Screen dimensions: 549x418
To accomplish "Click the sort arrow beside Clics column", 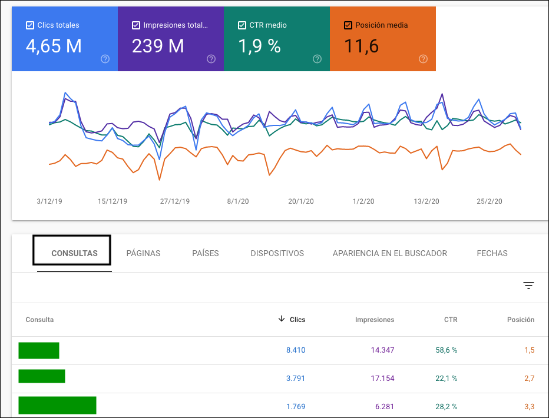I will [282, 320].
